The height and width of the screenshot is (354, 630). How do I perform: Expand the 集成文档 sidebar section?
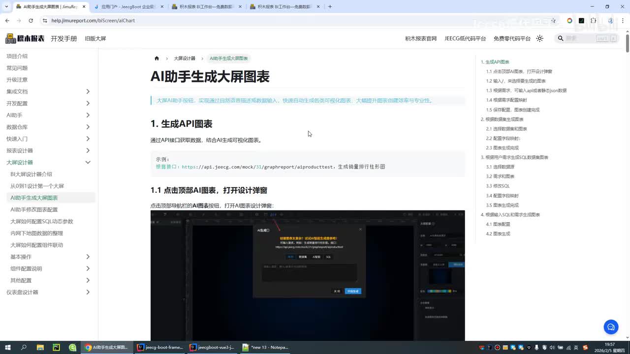pos(88,91)
